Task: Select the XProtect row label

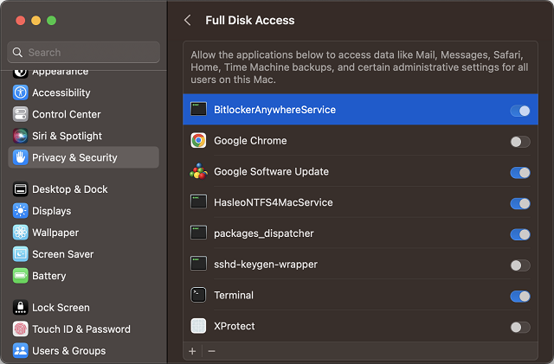Action: pyautogui.click(x=235, y=326)
